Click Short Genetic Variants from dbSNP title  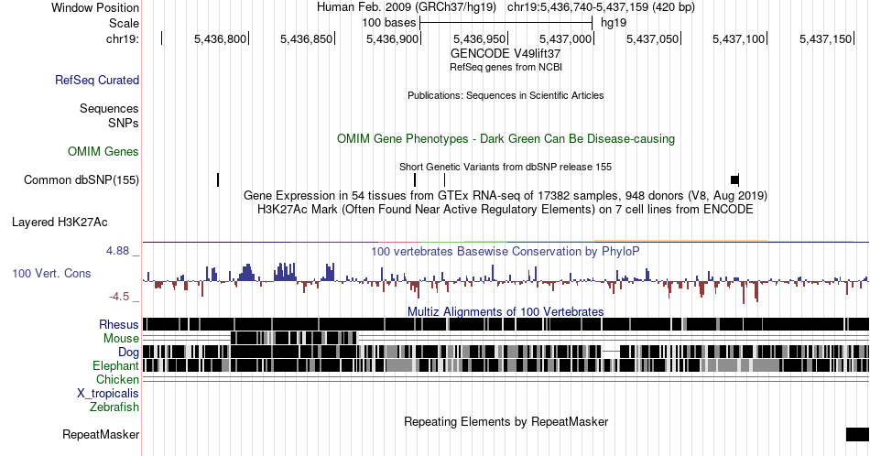[506, 167]
